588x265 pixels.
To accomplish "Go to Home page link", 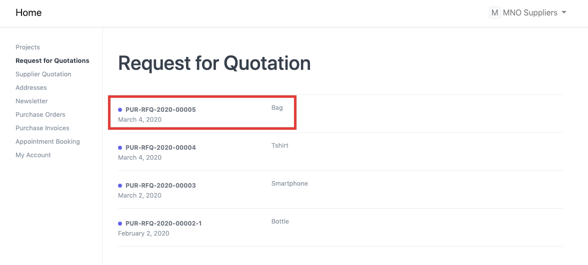I will point(28,12).
